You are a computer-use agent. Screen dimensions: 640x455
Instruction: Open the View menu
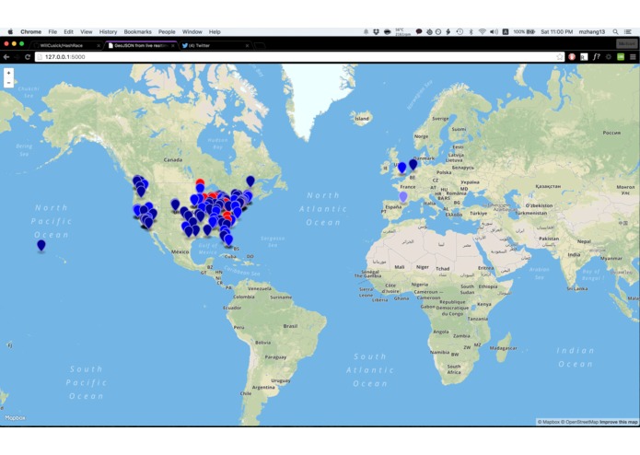[x=87, y=32]
